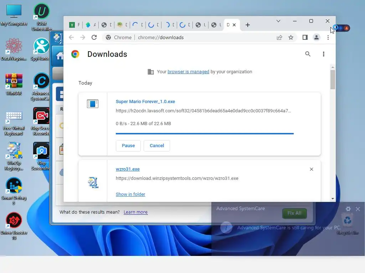Open the Chrome three-dot menu in the toolbar
365x273 pixels.
click(328, 37)
